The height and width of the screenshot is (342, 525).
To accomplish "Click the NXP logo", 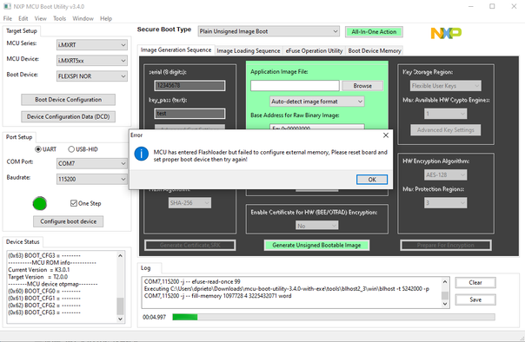I will pos(446,33).
